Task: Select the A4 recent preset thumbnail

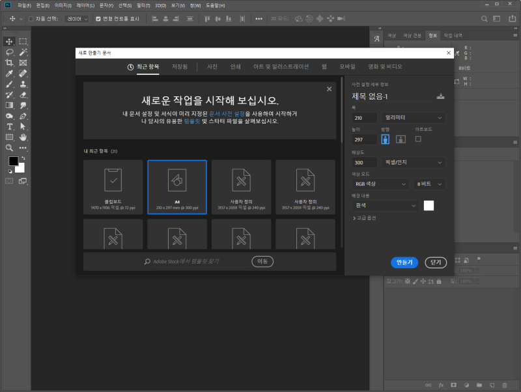Action: pos(177,187)
